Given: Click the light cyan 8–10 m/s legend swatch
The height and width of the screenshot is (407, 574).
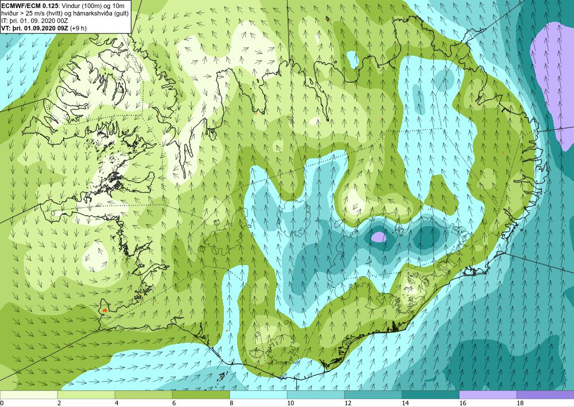Looking at the screenshot, I should (x=258, y=394).
